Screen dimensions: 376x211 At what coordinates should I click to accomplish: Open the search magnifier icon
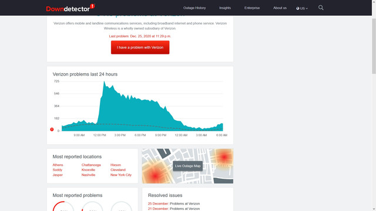tap(321, 8)
